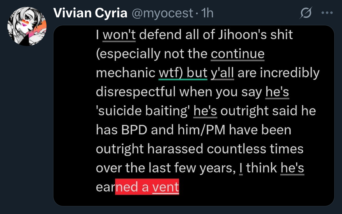Click the underlined word "won't"
Screen dimensions: 342x214
click(x=119, y=35)
